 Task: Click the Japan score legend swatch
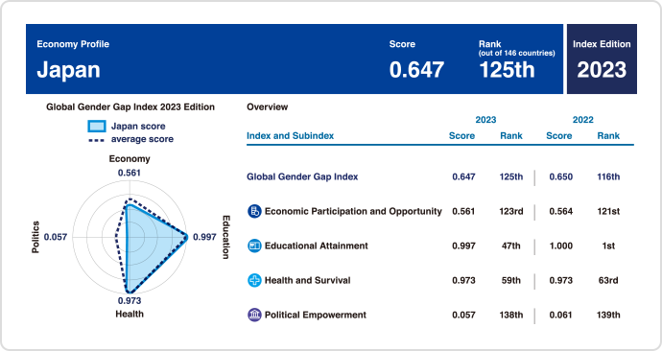pos(97,127)
